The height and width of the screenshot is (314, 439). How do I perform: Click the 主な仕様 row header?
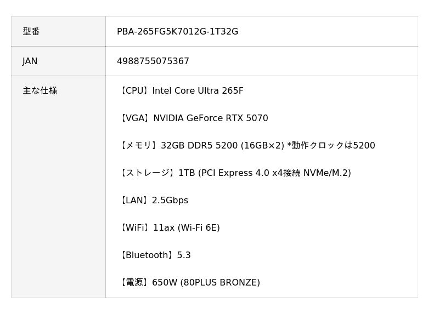(40, 91)
